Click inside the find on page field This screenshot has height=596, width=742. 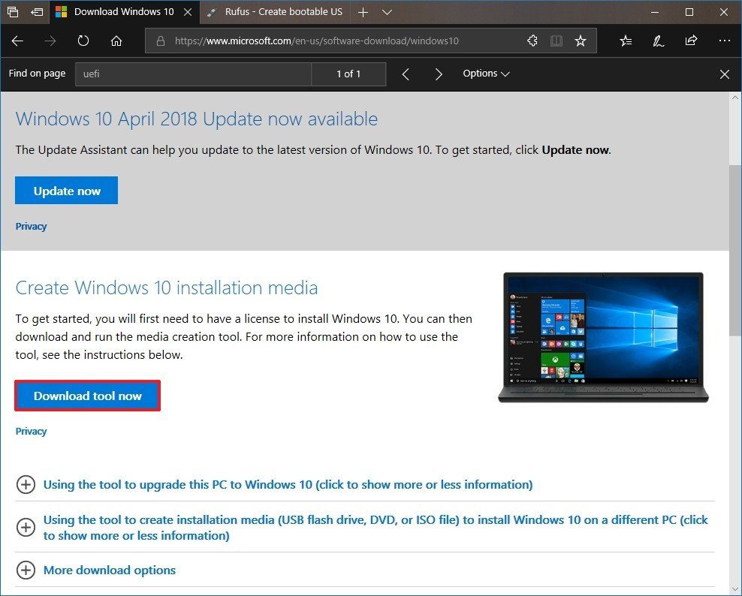click(193, 74)
